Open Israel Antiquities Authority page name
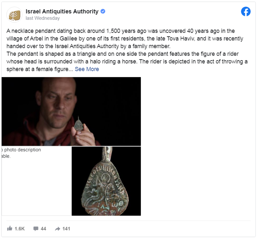258x238 pixels. [x=62, y=11]
